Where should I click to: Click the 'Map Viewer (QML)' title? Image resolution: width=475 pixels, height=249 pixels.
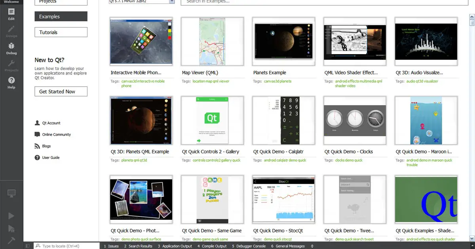pyautogui.click(x=200, y=73)
